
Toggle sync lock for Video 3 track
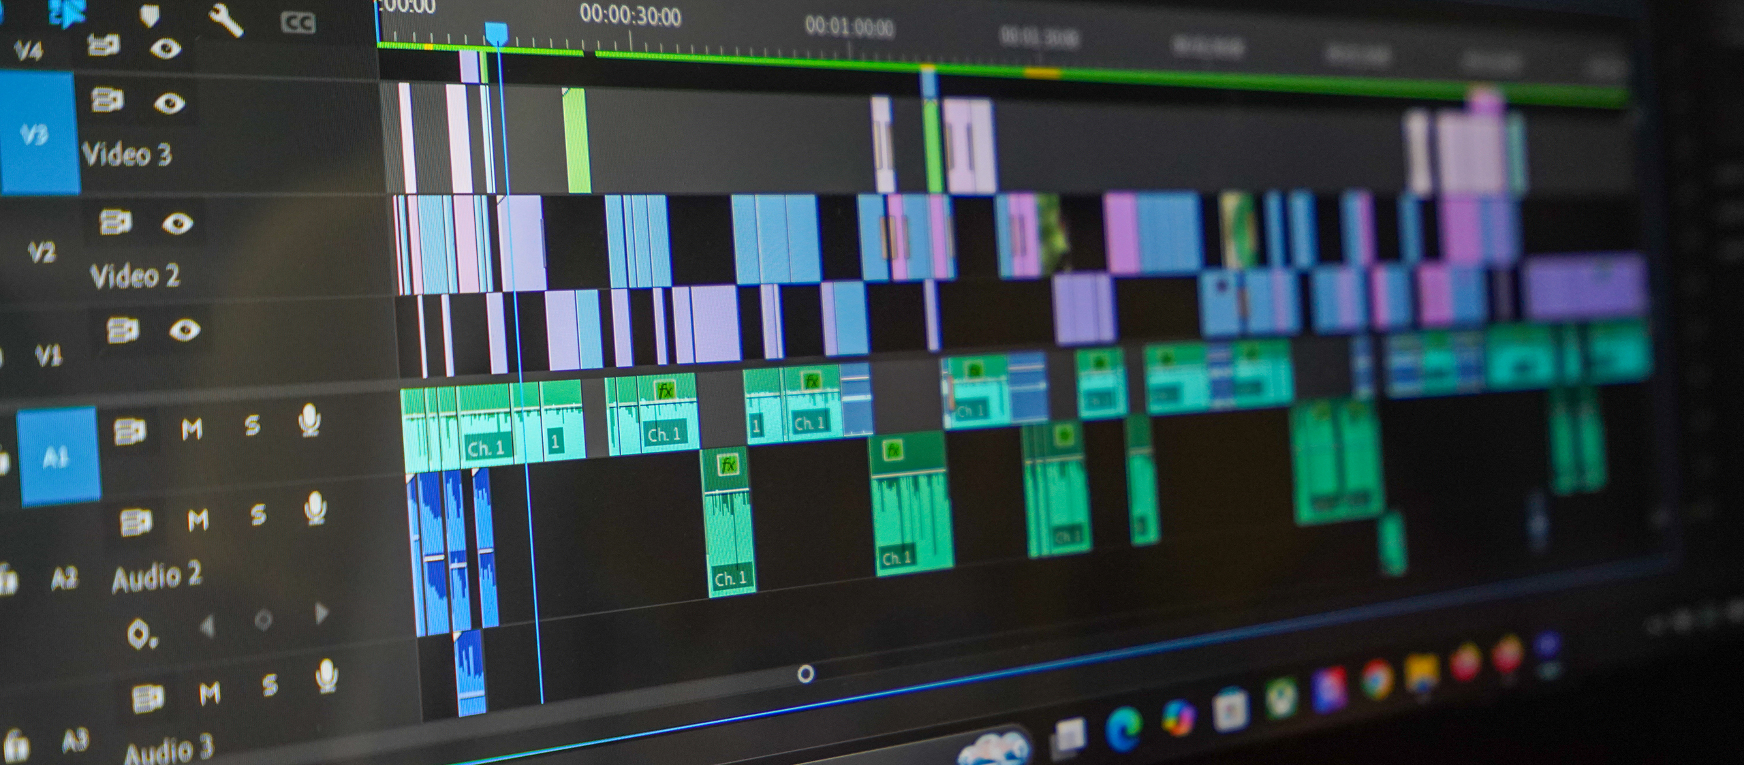[x=108, y=100]
